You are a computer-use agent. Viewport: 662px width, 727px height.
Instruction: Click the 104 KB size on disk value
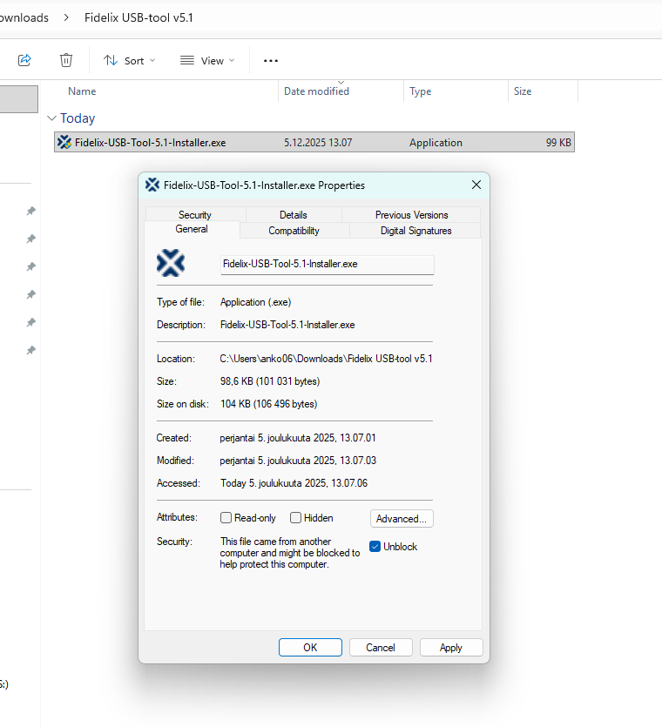pos(268,404)
